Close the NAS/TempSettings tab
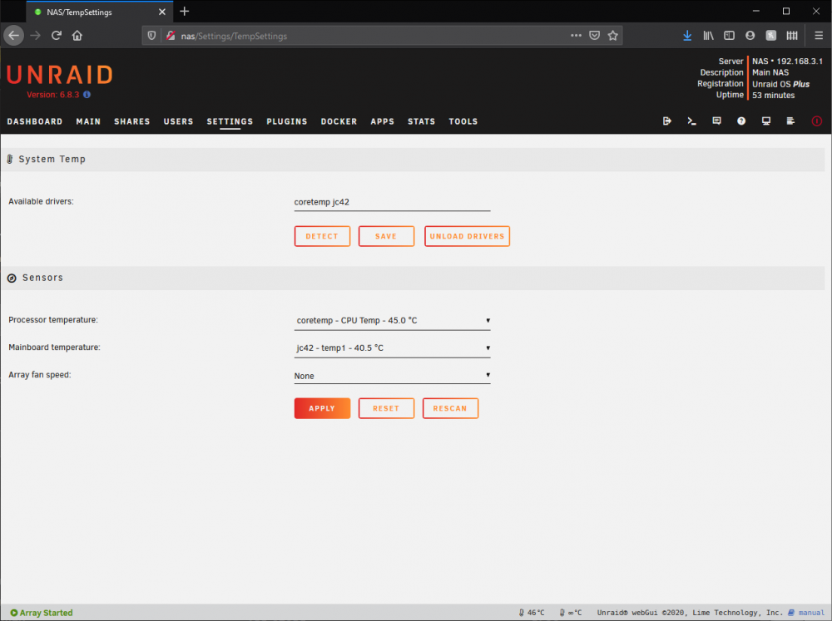Viewport: 832px width, 621px height. coord(162,12)
